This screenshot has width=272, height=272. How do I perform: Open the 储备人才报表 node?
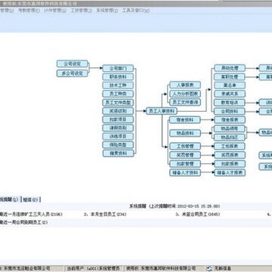pyautogui.click(x=230, y=172)
